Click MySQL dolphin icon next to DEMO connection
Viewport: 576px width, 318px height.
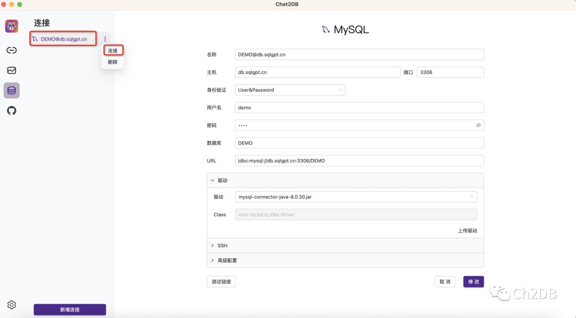pyautogui.click(x=35, y=39)
